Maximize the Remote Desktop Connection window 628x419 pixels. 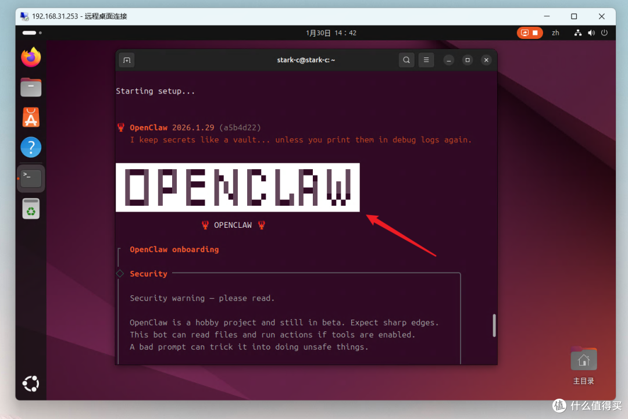574,16
